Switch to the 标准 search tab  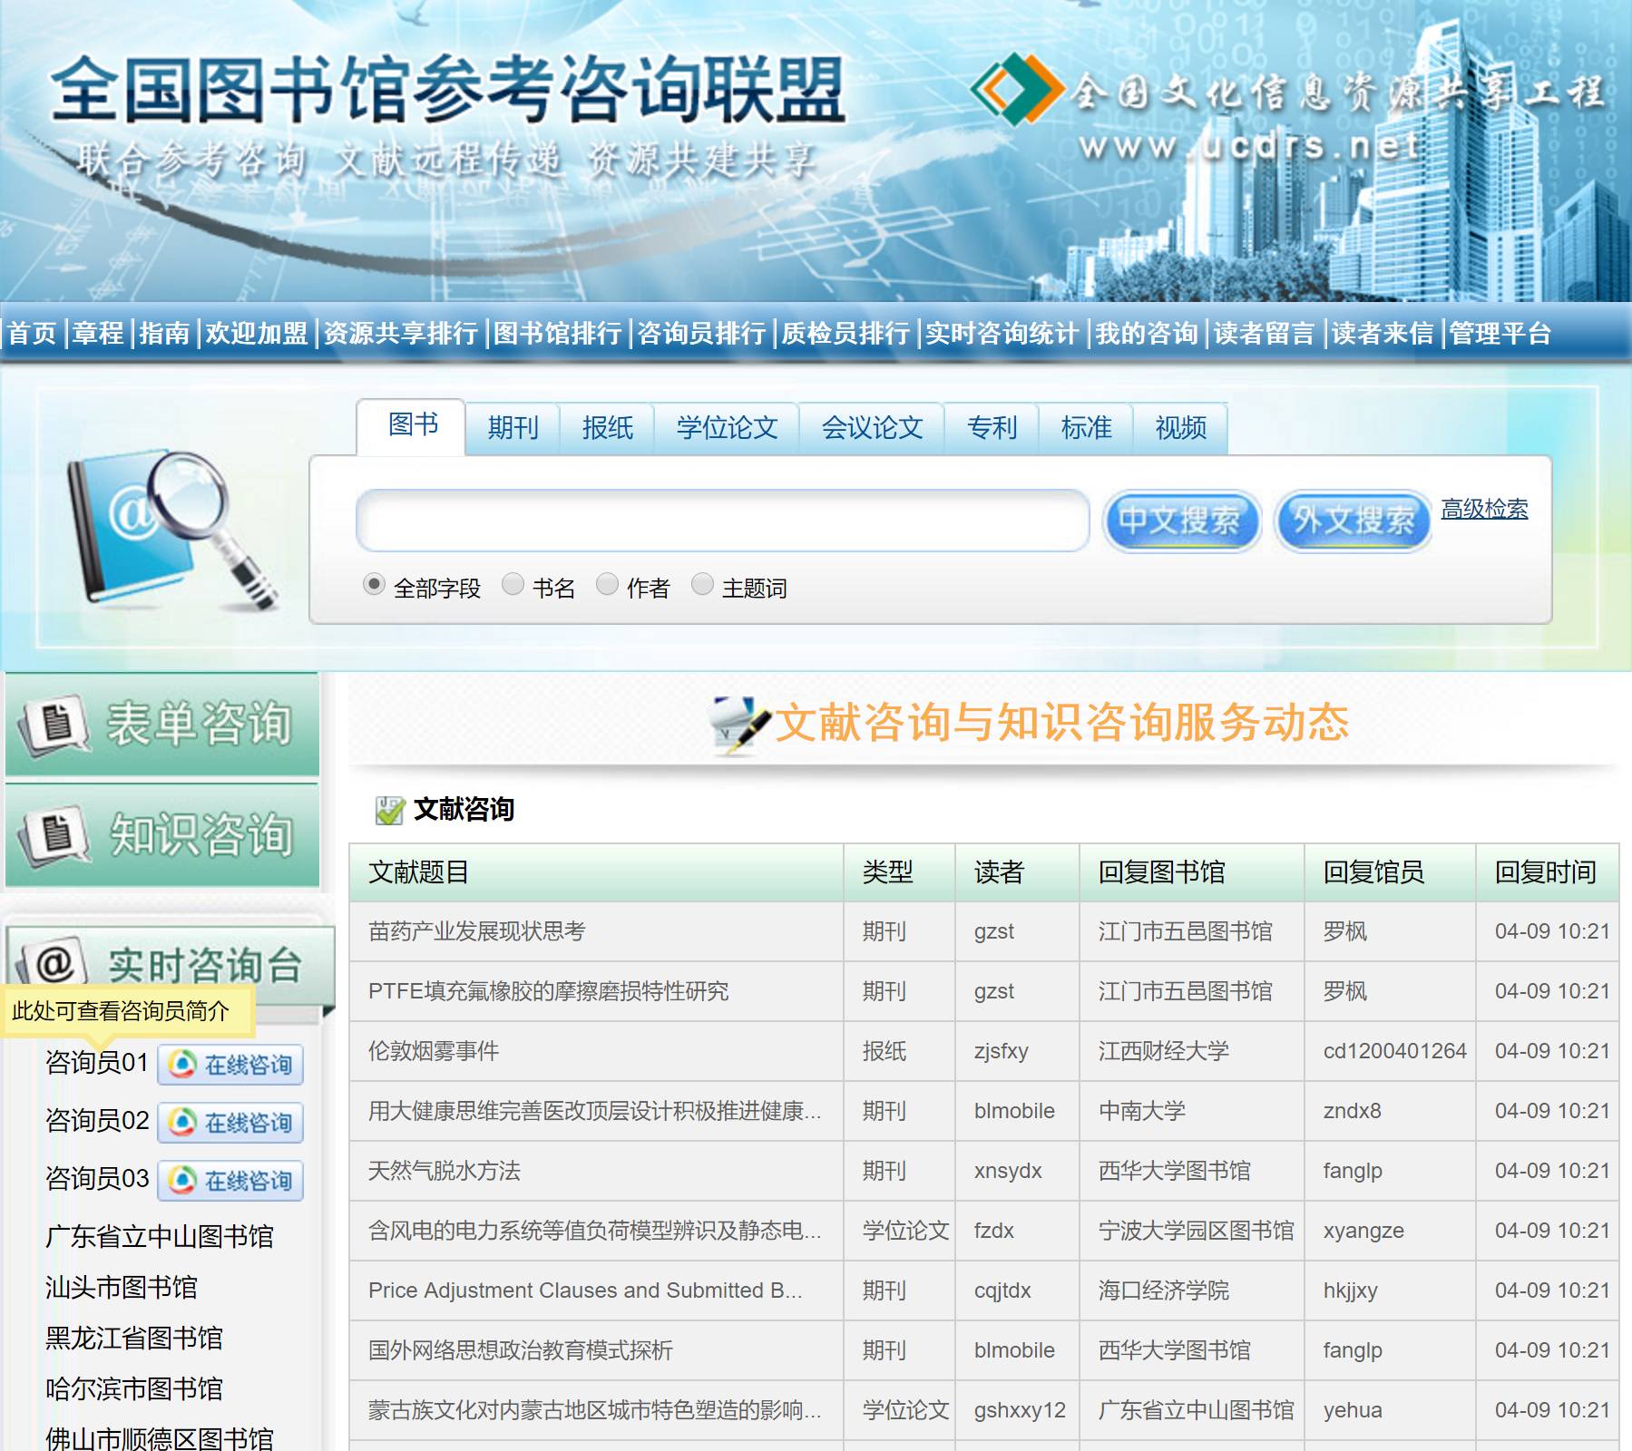click(x=1086, y=427)
